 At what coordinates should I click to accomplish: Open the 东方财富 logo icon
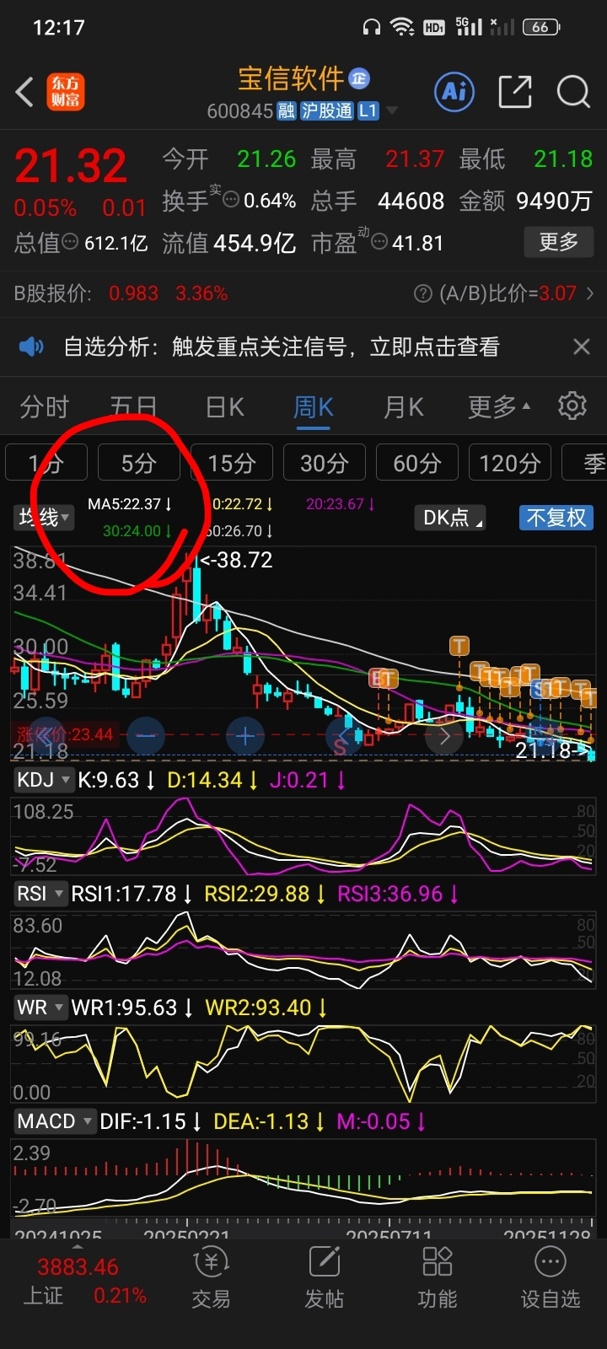[66, 92]
